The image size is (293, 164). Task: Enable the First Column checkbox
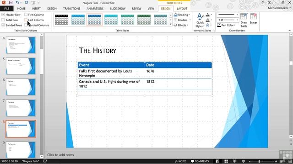(x=26, y=15)
